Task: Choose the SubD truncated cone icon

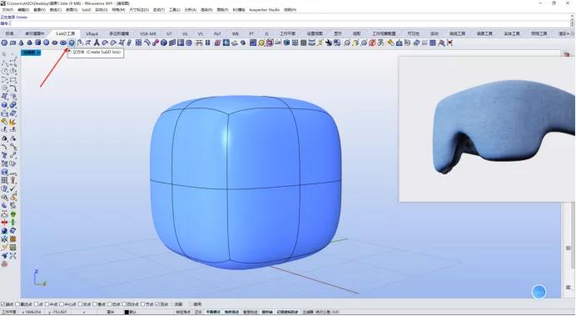Action: (29, 43)
